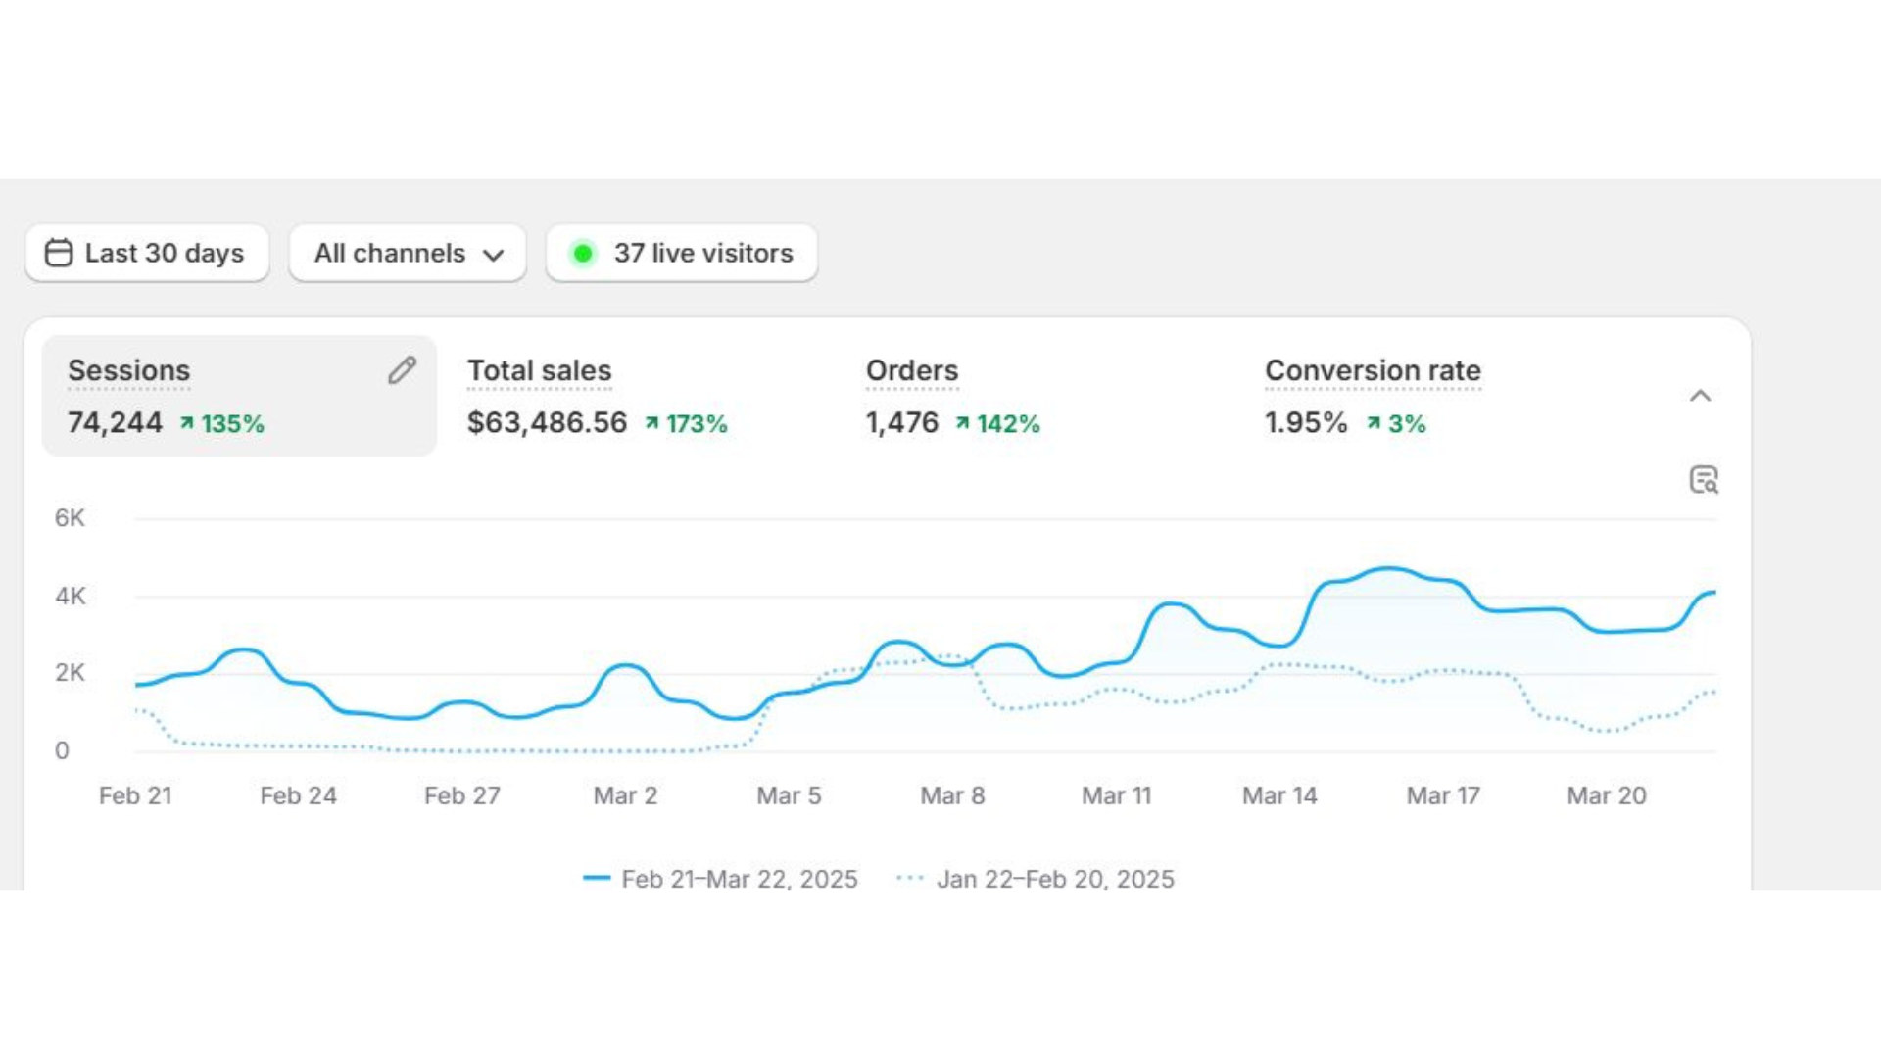1881x1058 pixels.
Task: Click the 37 live visitors button
Action: pyautogui.click(x=702, y=253)
